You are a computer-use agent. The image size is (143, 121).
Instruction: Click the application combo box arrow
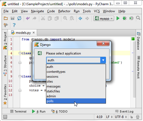click(x=103, y=60)
